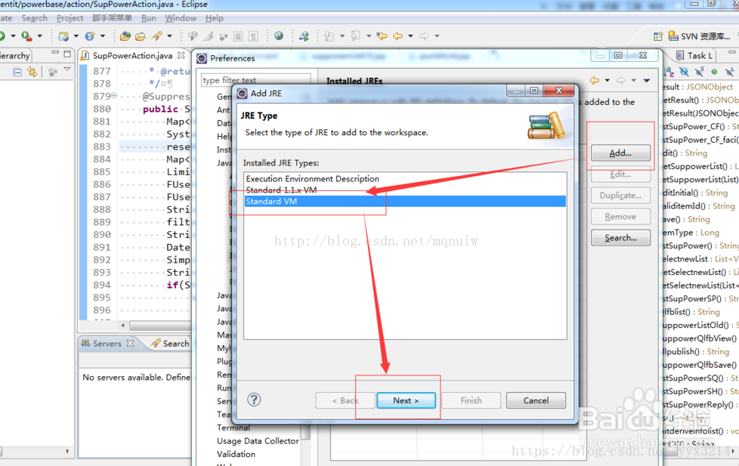Viewport: 739px width, 466px height.
Task: Click the Search flashlight toolbar icon
Action: pos(156,35)
